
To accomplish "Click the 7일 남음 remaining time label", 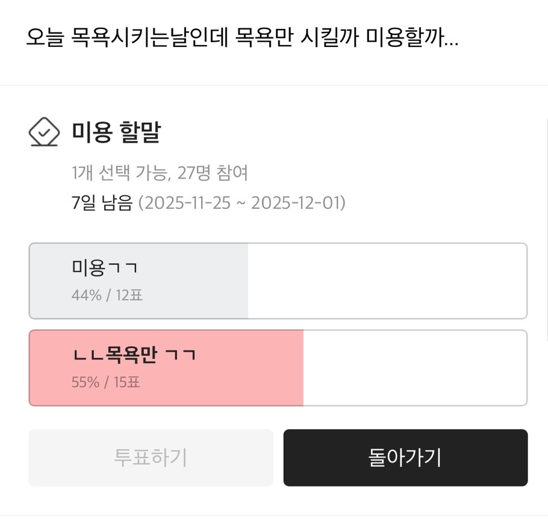I will pyautogui.click(x=101, y=203).
